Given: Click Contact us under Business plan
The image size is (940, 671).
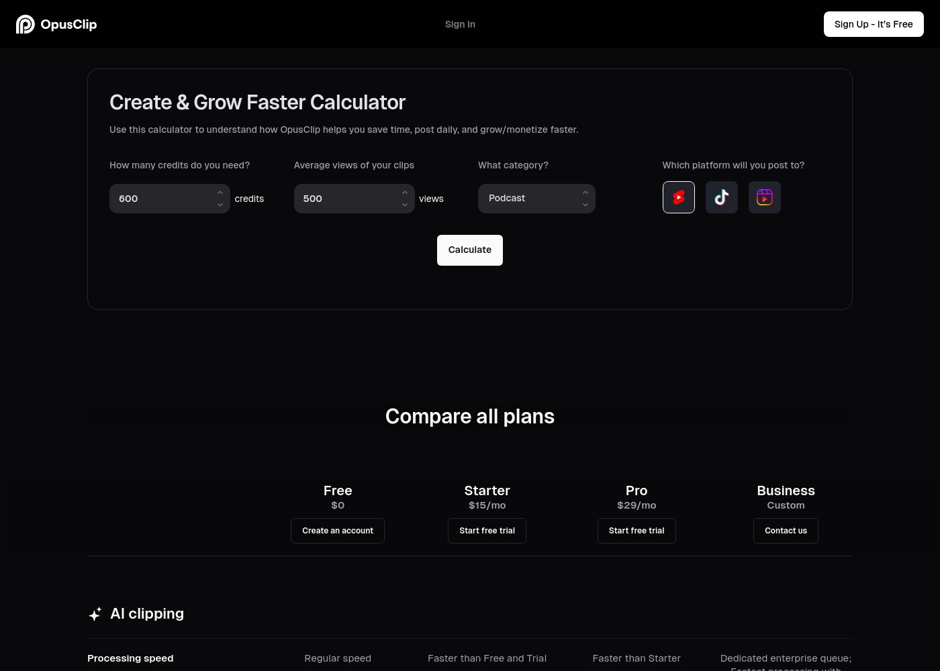Looking at the screenshot, I should tap(786, 531).
